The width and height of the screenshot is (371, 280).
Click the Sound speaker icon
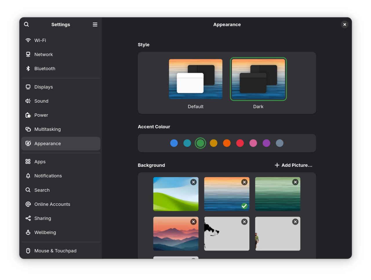pyautogui.click(x=28, y=101)
